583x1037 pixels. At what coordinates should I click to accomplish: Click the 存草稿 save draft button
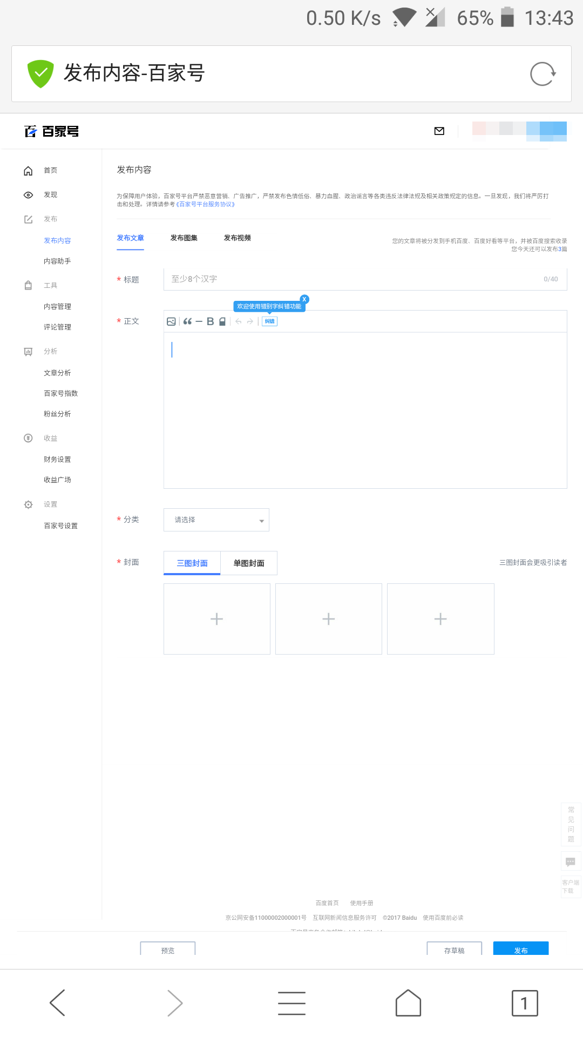(x=455, y=949)
